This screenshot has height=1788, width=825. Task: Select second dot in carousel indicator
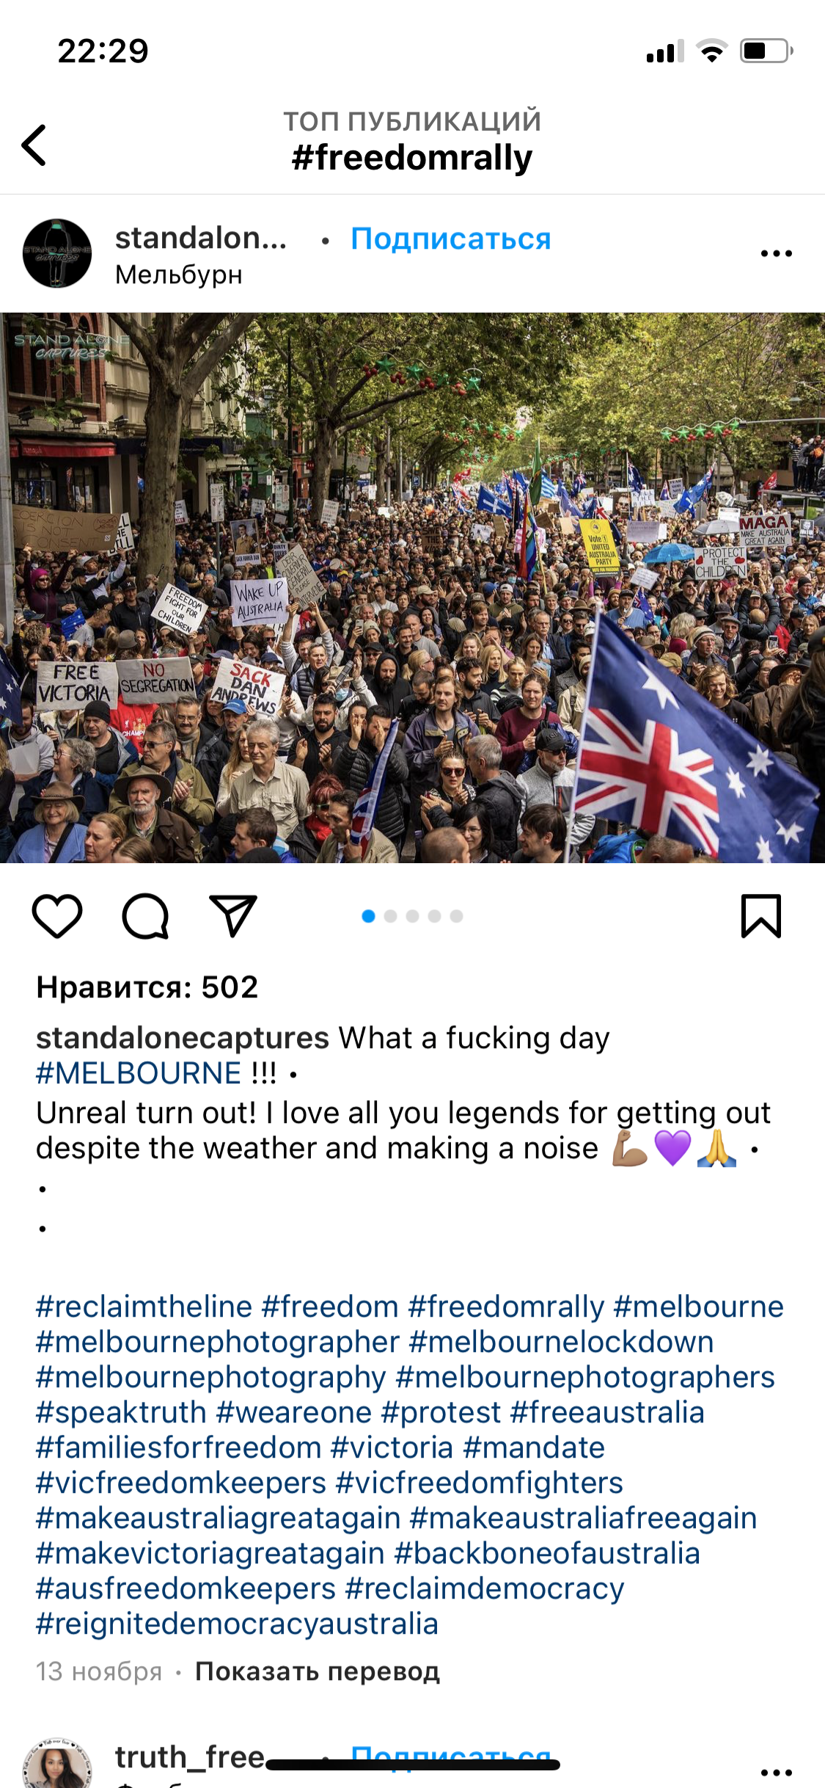point(391,916)
